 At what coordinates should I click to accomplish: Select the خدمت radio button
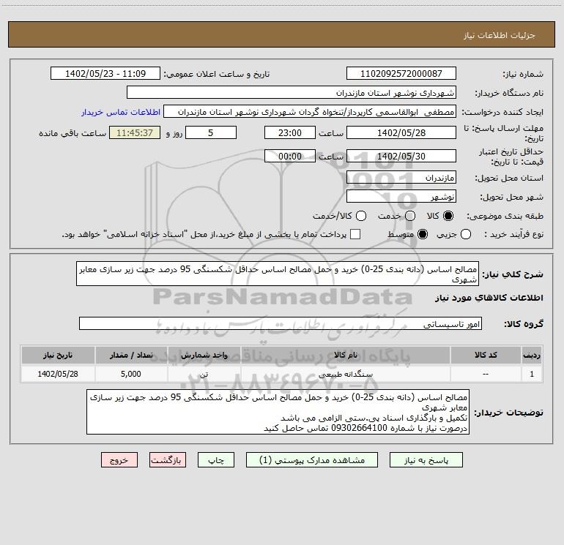[410, 216]
